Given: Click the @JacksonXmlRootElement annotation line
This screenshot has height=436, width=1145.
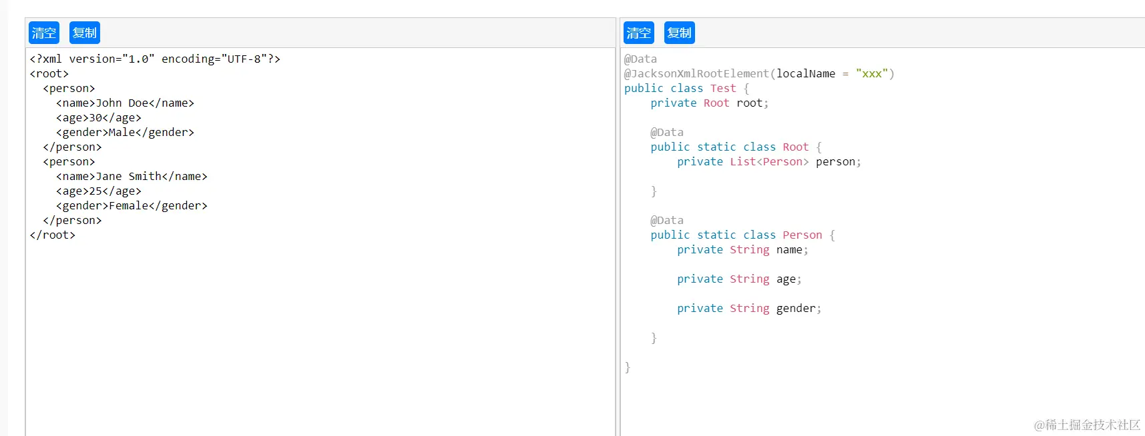Looking at the screenshot, I should (759, 73).
